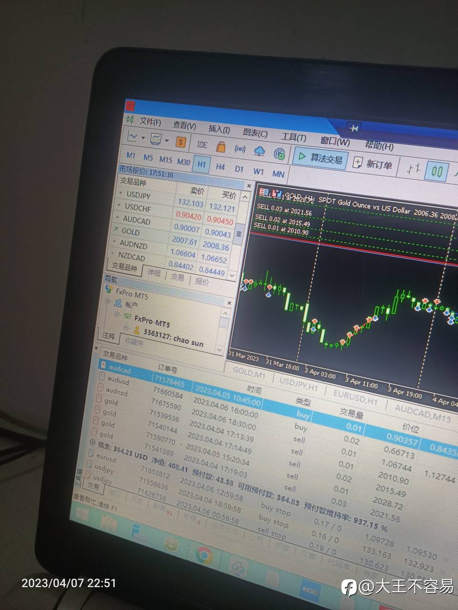Viewport: 458px width, 610px height.
Task: Open the 查看(V) menu
Action: 184,125
